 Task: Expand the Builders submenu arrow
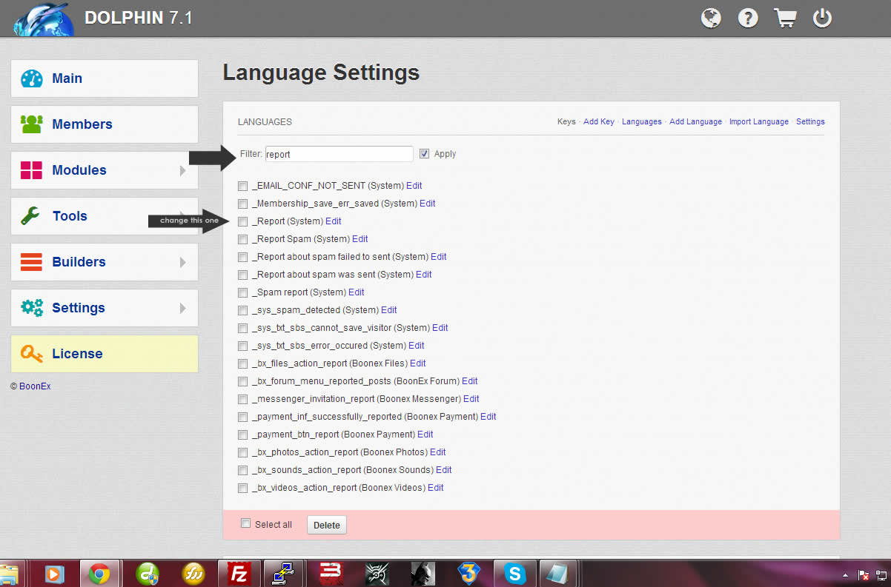pyautogui.click(x=182, y=262)
